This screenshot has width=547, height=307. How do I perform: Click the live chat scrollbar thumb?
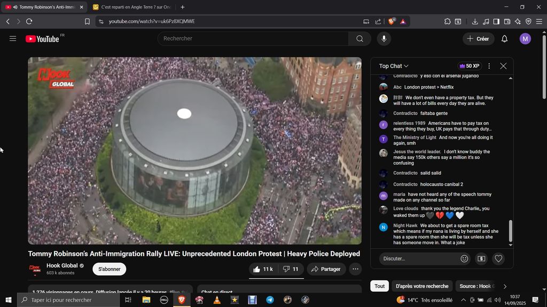pos(510,231)
